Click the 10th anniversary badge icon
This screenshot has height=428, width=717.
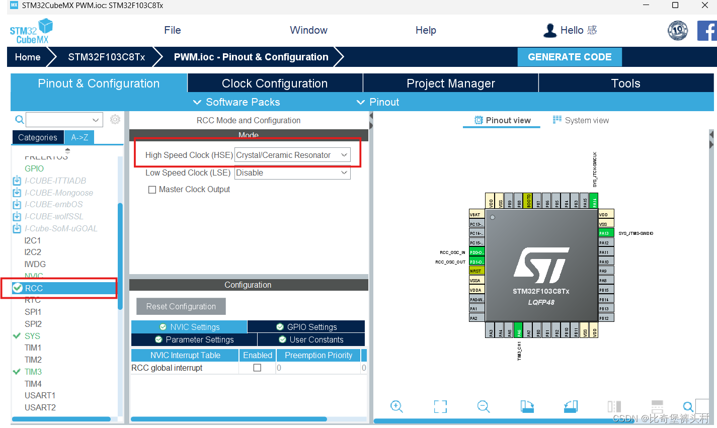(678, 31)
